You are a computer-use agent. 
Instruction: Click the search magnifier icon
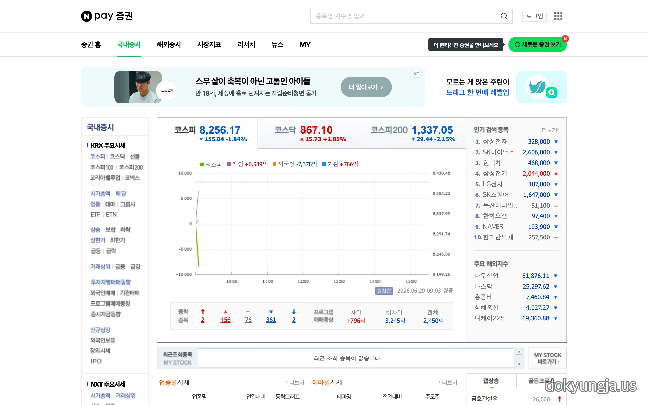[504, 16]
